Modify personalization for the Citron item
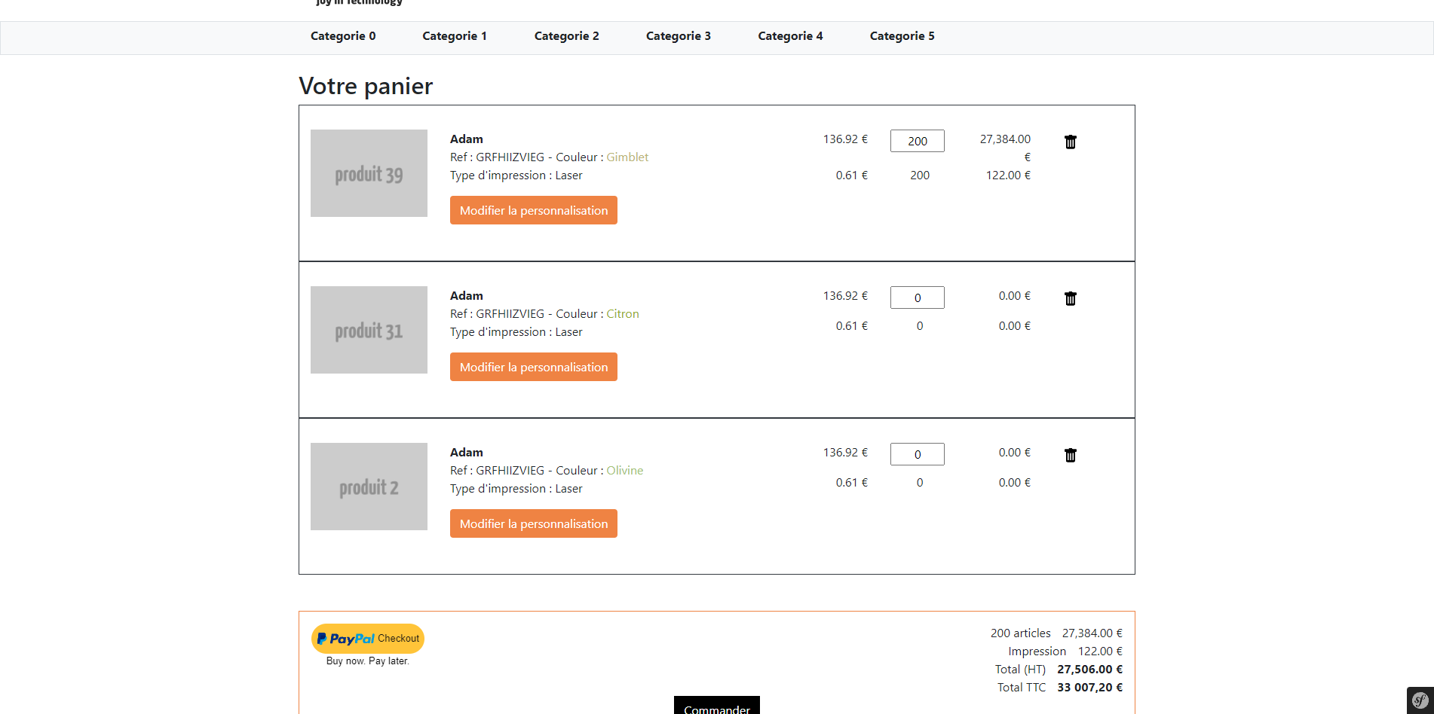 pos(533,367)
